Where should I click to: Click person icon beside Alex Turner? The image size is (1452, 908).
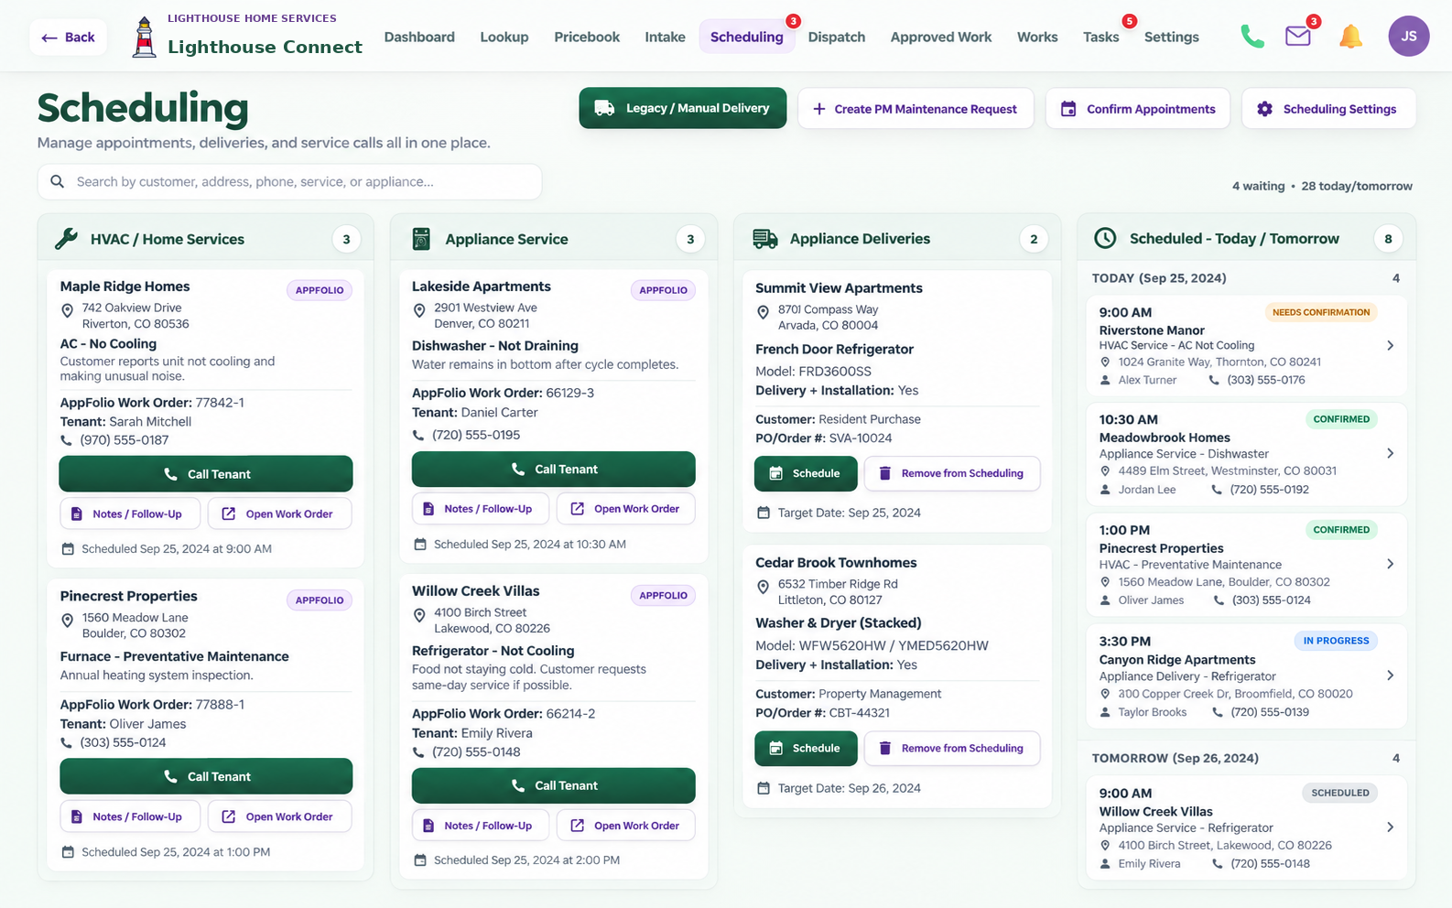[1105, 380]
